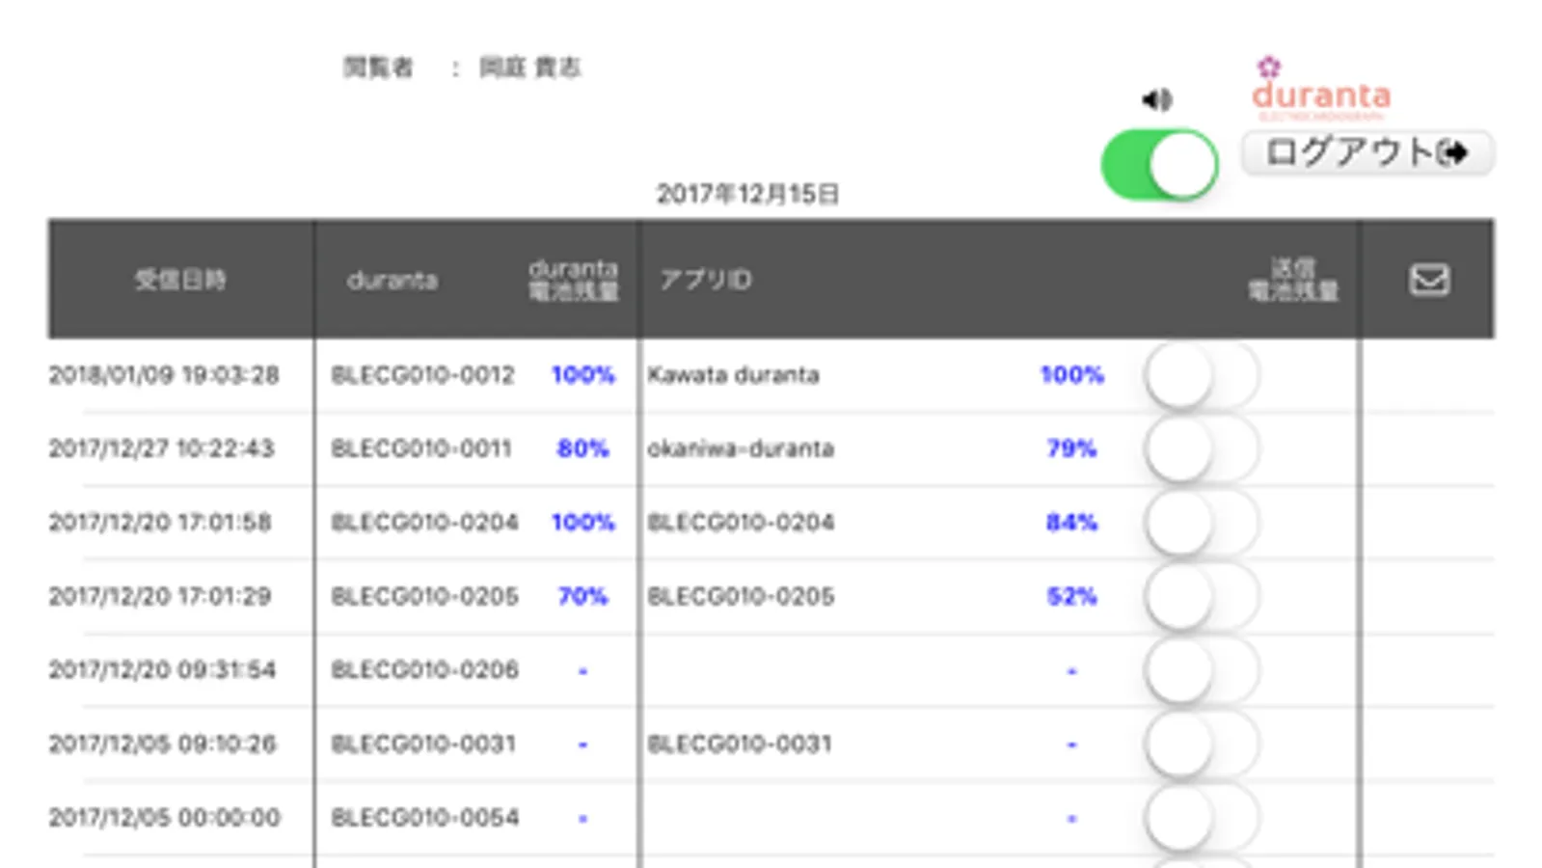The width and height of the screenshot is (1542, 868).
Task: Click 80% duranta battery value
Action: coord(582,448)
